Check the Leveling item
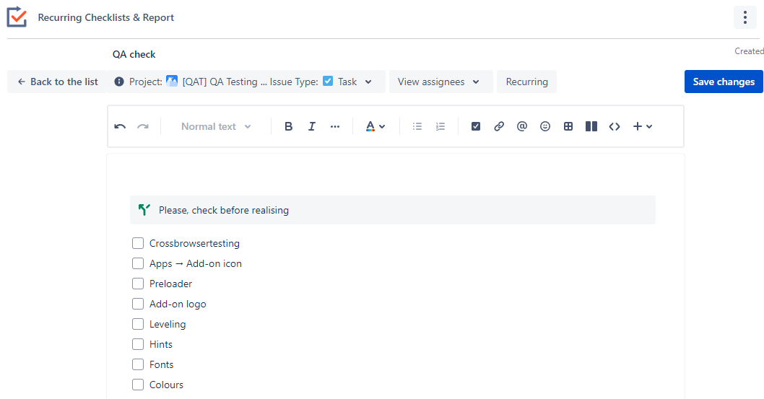Viewport: 764px width, 399px height. (x=138, y=324)
